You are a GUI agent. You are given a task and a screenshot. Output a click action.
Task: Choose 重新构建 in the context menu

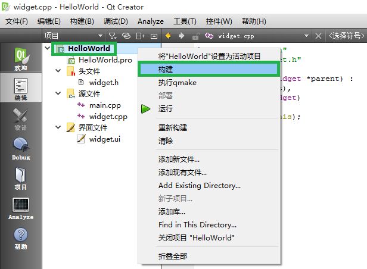click(x=209, y=128)
